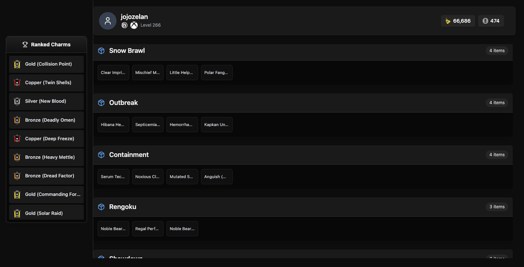524x267 pixels.
Task: Click the Ranked Charms trophy icon
Action: (x=25, y=44)
